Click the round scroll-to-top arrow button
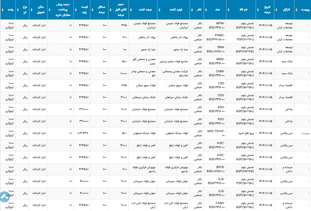 pyautogui.click(x=4, y=197)
